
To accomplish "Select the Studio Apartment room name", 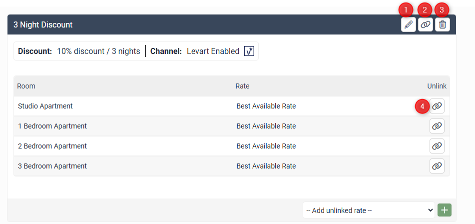I will pos(45,106).
